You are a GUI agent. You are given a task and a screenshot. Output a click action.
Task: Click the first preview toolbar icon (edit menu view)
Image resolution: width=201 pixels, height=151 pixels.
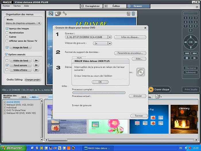click(51, 14)
